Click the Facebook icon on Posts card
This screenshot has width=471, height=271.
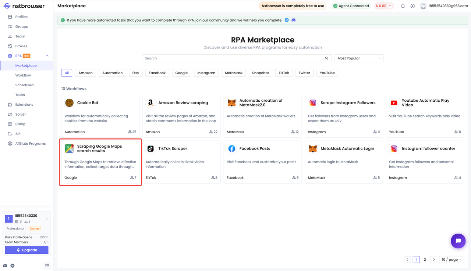click(231, 148)
